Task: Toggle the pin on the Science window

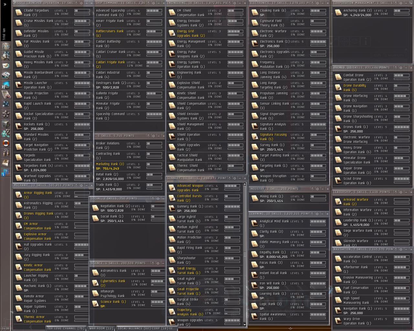Action: (x=158, y=263)
